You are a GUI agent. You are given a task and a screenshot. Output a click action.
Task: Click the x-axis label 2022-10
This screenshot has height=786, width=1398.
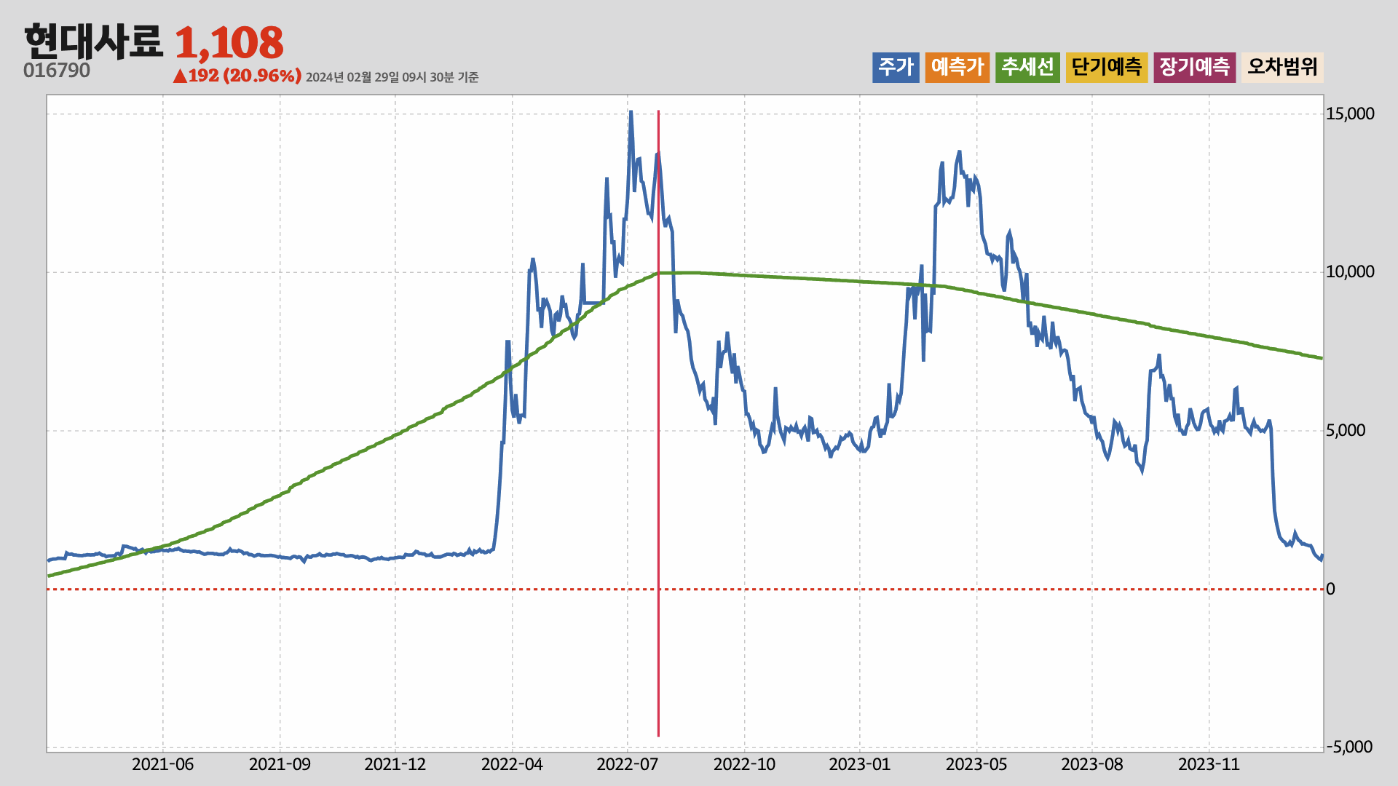click(744, 764)
